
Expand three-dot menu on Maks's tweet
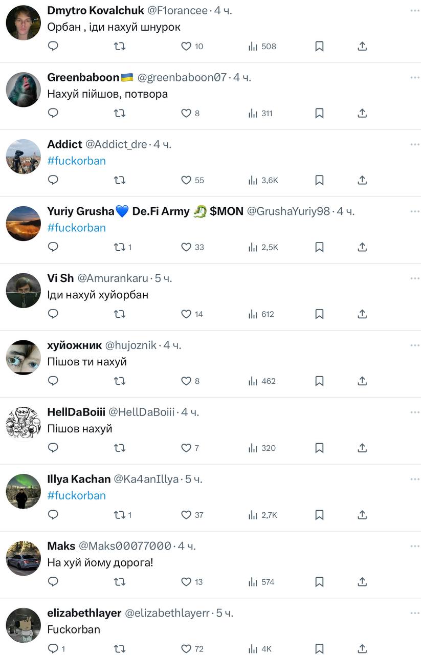(414, 547)
